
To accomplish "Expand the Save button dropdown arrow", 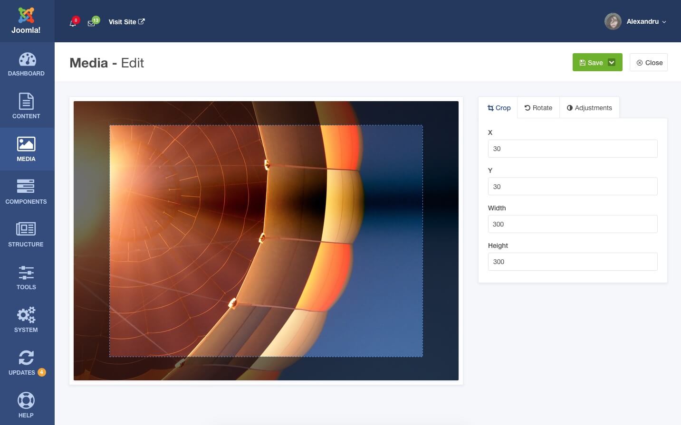I will pos(612,63).
